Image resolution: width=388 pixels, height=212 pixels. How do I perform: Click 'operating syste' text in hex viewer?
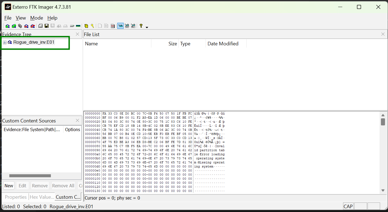pos(210,158)
